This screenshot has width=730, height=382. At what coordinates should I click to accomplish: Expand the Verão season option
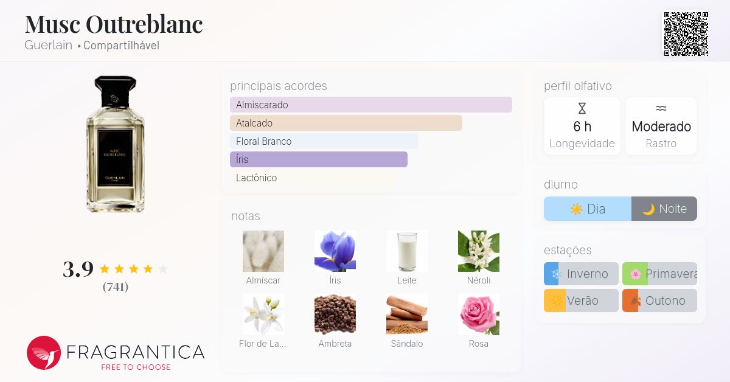coord(580,300)
